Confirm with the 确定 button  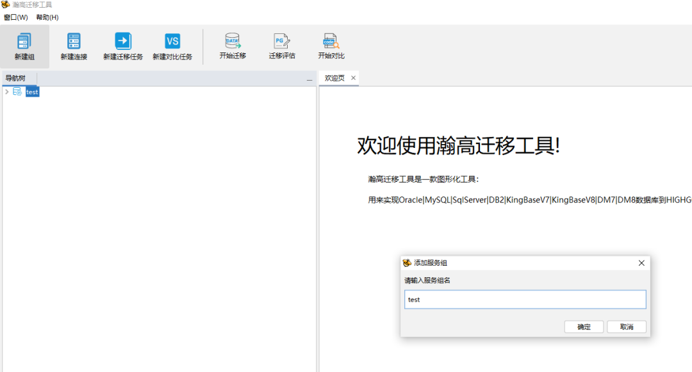coord(584,327)
